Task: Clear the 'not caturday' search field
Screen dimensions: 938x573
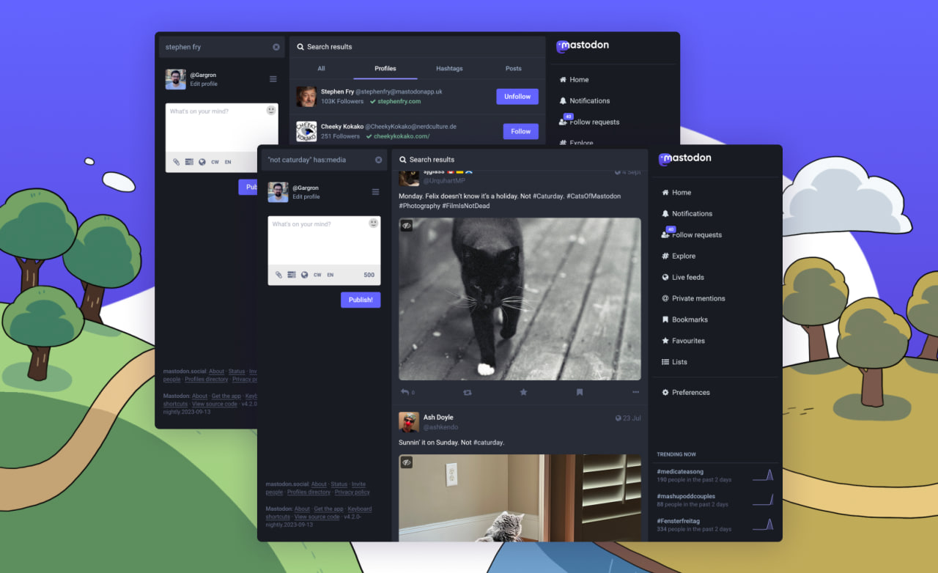Action: [x=378, y=159]
